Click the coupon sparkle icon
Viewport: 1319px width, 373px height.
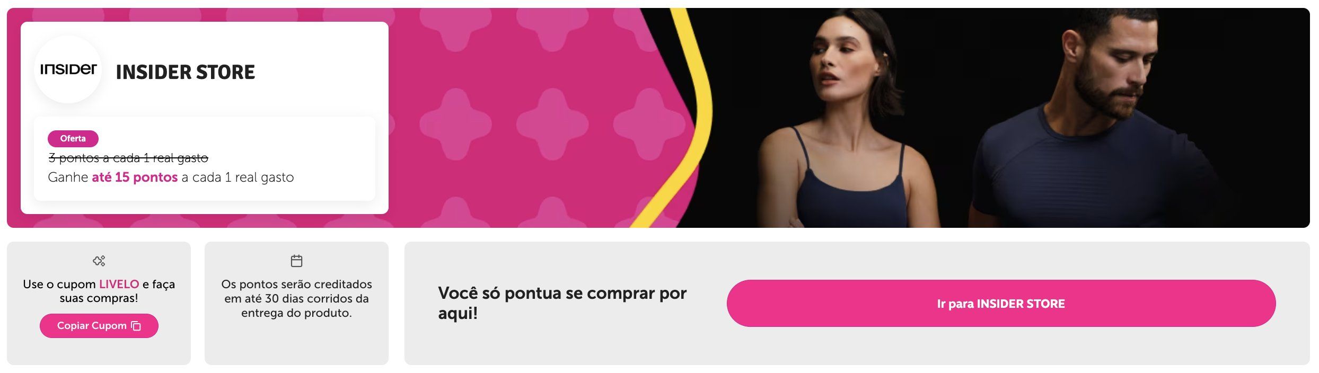[x=99, y=261]
